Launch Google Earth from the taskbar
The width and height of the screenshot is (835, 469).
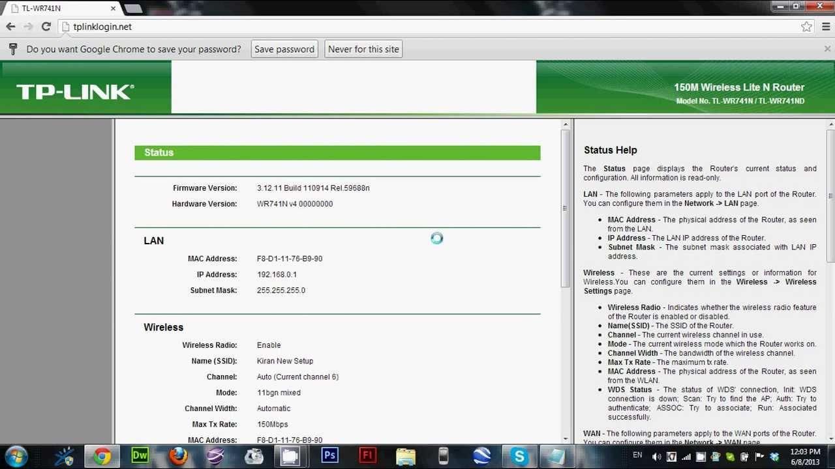coord(481,456)
